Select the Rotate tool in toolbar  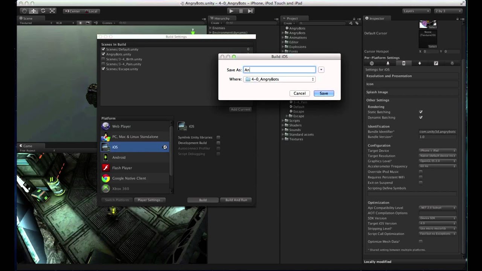[x=43, y=11]
